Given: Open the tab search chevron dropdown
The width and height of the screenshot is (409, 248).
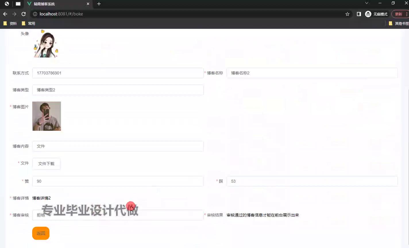Looking at the screenshot, I should click(367, 3).
